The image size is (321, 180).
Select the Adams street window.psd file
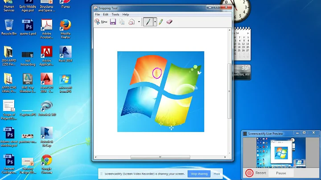click(x=9, y=137)
